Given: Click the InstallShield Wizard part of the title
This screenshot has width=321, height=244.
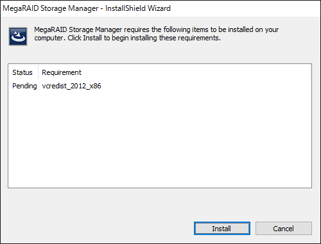Looking at the screenshot, I should click(x=138, y=8).
